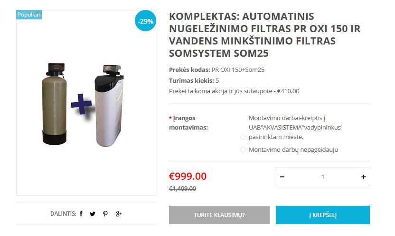Click the product title heading
Image resolution: width=395 pixels, height=236 pixels.
pyautogui.click(x=264, y=35)
